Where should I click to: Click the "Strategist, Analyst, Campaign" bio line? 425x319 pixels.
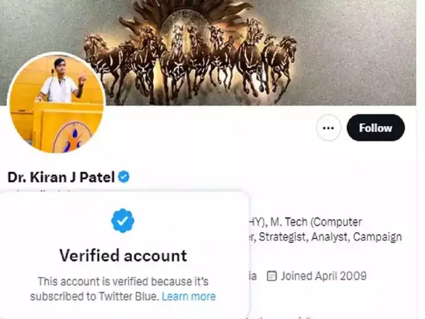click(x=328, y=236)
